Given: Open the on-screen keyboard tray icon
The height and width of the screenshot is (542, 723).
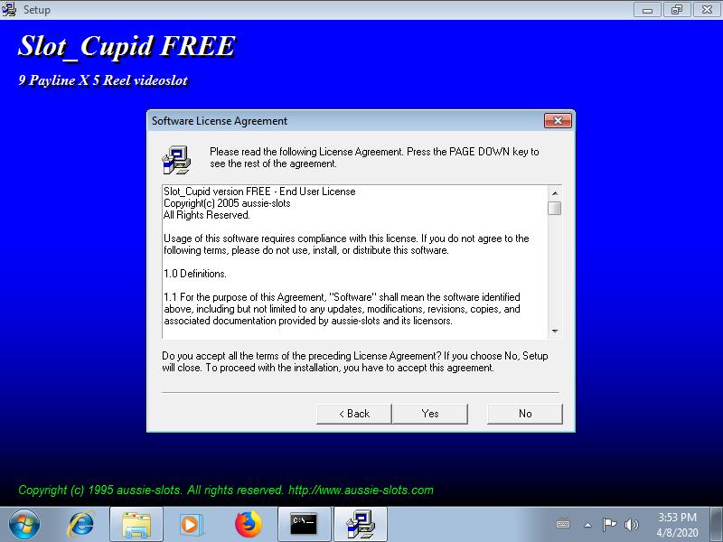Looking at the screenshot, I should [563, 525].
